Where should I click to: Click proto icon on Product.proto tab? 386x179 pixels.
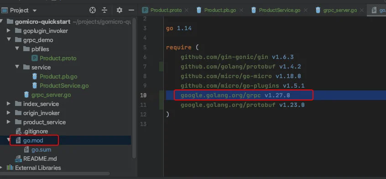click(145, 10)
